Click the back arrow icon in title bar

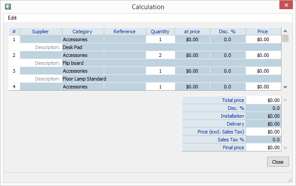click(7, 7)
